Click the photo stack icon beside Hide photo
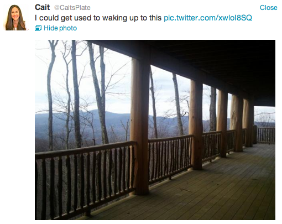This screenshot has width=282, height=224. click(38, 28)
